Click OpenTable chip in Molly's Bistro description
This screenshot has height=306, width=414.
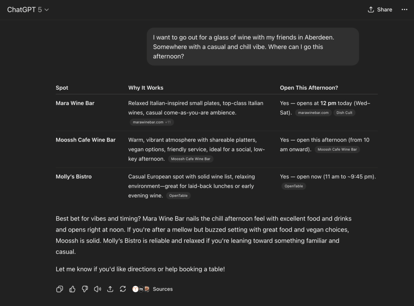pos(179,196)
